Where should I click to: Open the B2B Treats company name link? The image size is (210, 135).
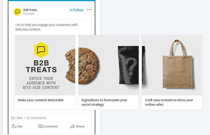[x=30, y=10]
